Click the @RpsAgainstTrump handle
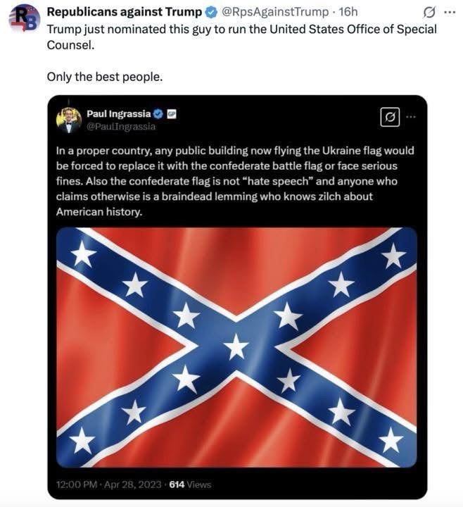Image resolution: width=463 pixels, height=507 pixels. pyautogui.click(x=274, y=12)
